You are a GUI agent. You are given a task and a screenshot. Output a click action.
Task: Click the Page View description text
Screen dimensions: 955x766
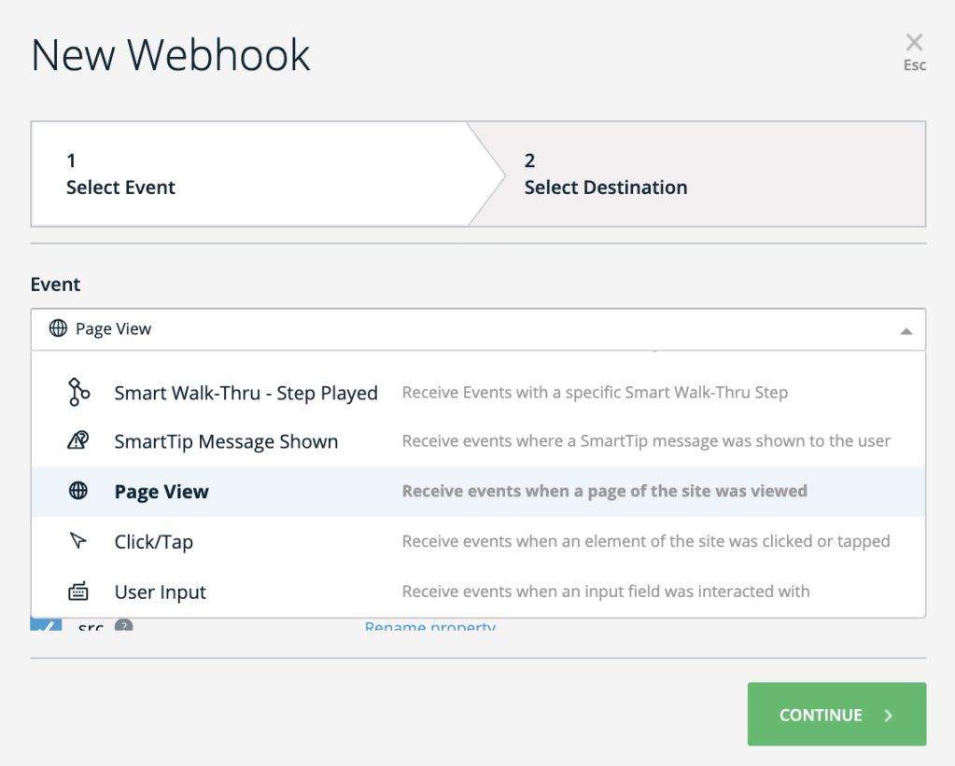click(x=604, y=492)
